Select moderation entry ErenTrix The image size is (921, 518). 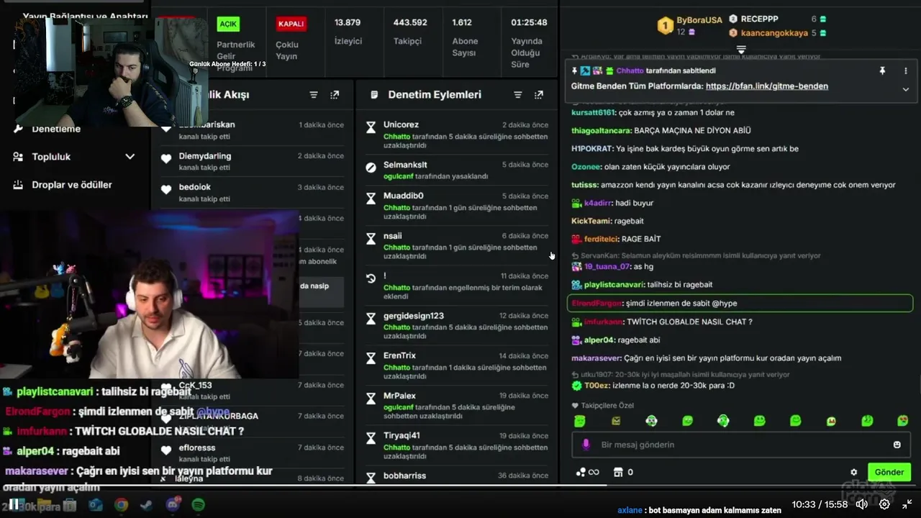pyautogui.click(x=456, y=365)
